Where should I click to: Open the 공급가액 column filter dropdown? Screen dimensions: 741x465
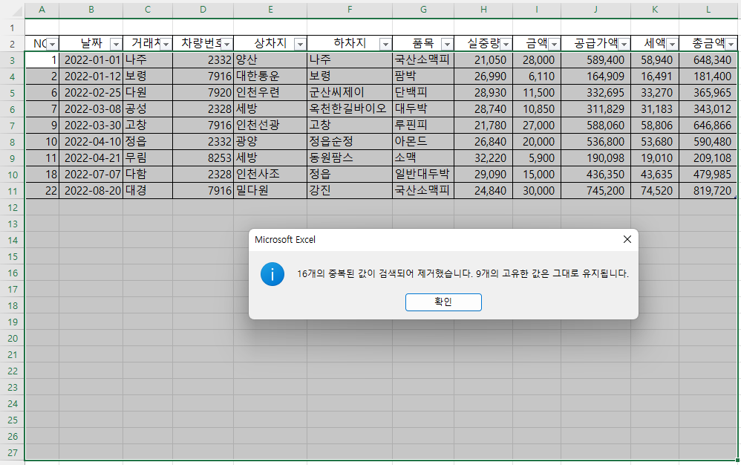pyautogui.click(x=624, y=45)
